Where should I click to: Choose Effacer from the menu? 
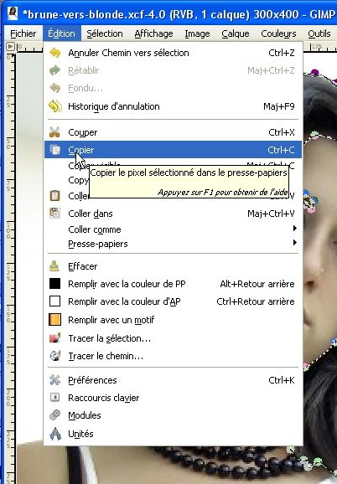pos(173,266)
